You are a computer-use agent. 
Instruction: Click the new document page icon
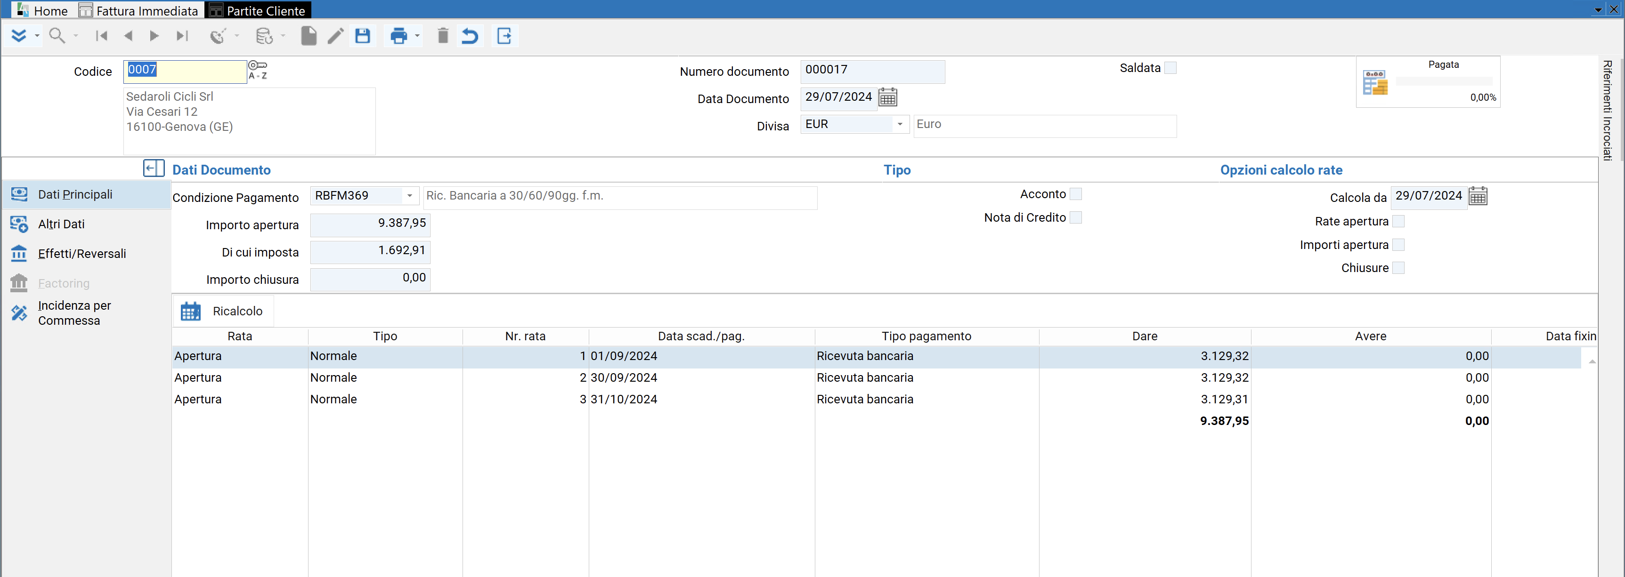[x=309, y=36]
